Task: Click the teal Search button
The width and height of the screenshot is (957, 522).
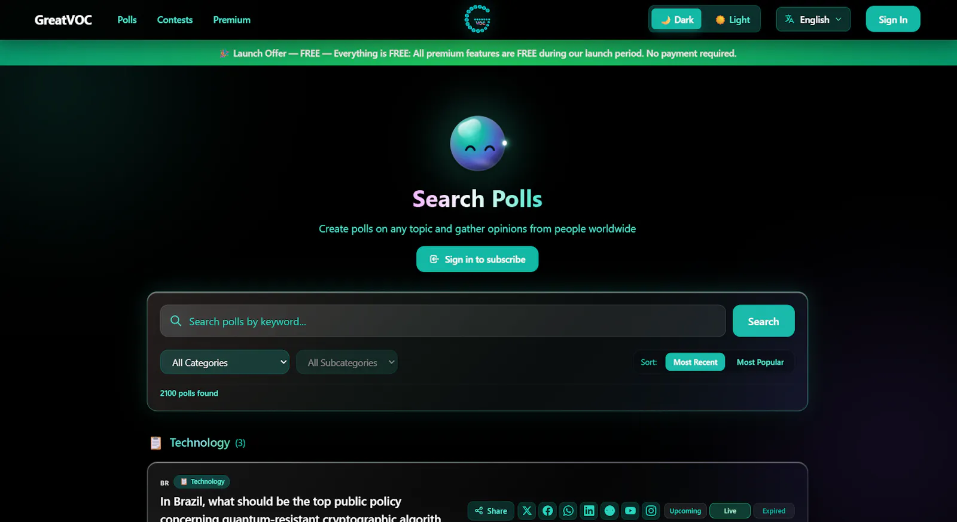Action: click(764, 321)
